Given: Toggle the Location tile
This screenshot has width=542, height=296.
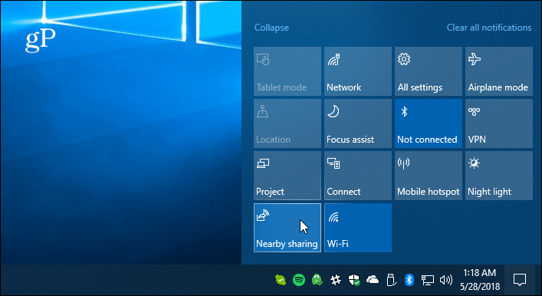Looking at the screenshot, I should pyautogui.click(x=287, y=123).
